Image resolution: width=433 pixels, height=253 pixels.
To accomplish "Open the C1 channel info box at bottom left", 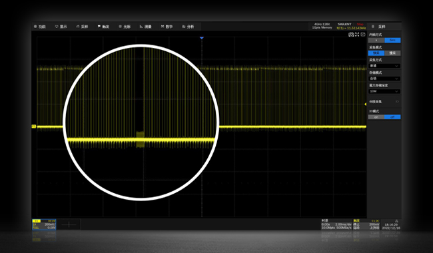I will click(x=44, y=224).
